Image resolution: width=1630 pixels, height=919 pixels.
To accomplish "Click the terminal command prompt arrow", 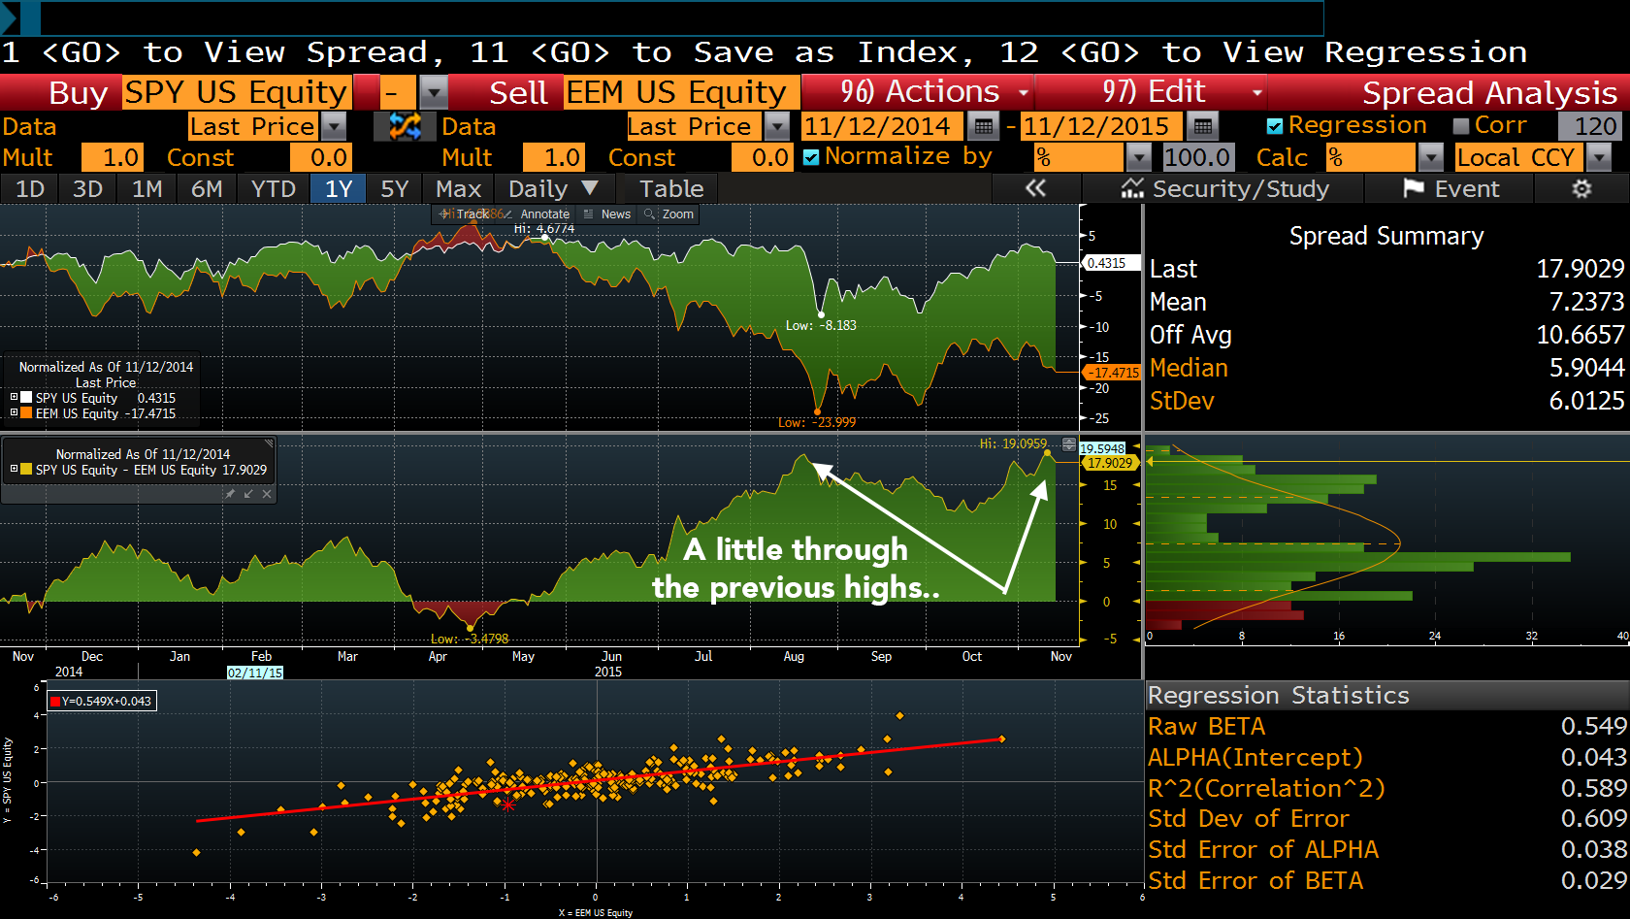I will pos(10,17).
